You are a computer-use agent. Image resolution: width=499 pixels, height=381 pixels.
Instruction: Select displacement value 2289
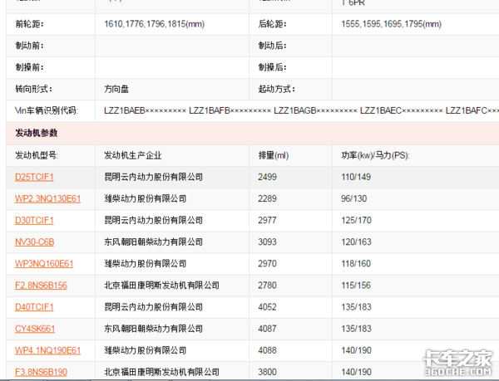point(267,198)
